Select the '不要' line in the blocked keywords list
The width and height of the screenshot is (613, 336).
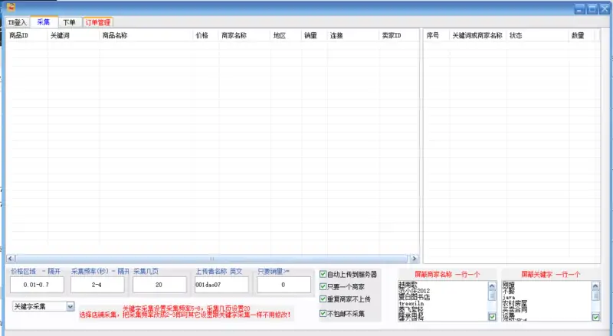509,292
